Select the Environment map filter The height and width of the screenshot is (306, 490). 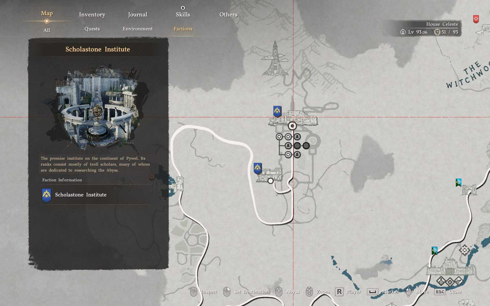point(137,29)
